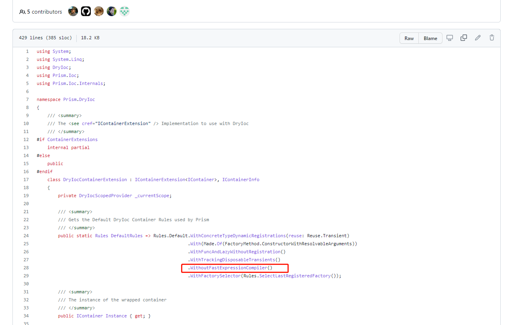Click the contributors people icon
The width and height of the screenshot is (526, 325).
coord(22,12)
